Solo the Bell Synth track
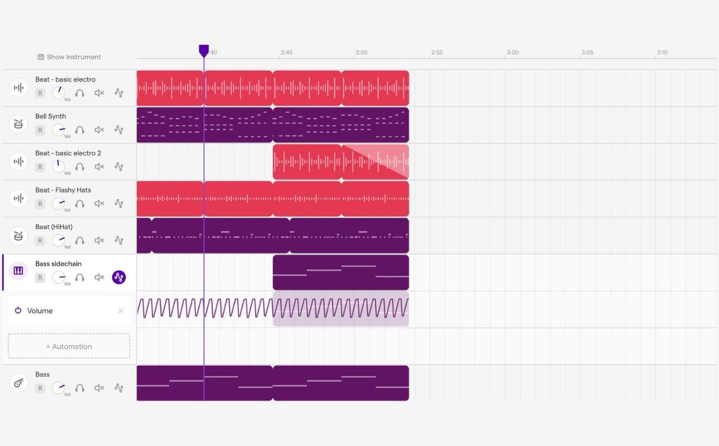 [80, 130]
